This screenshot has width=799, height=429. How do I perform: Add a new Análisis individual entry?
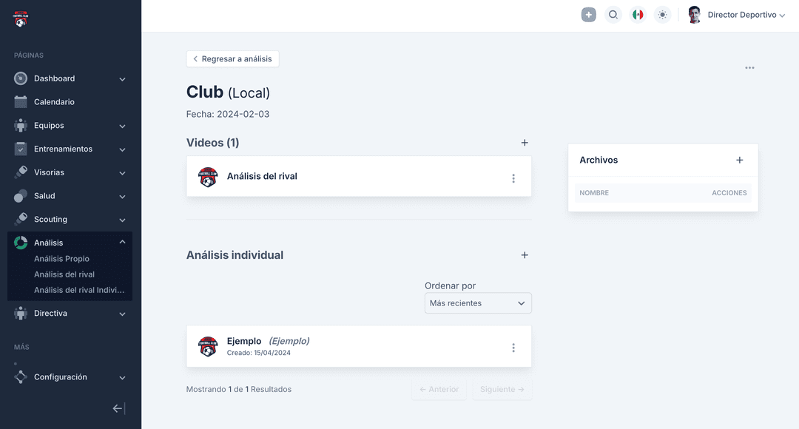point(525,255)
